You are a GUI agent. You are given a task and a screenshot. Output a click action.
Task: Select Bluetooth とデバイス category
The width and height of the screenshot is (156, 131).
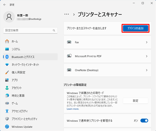[x=30, y=57]
